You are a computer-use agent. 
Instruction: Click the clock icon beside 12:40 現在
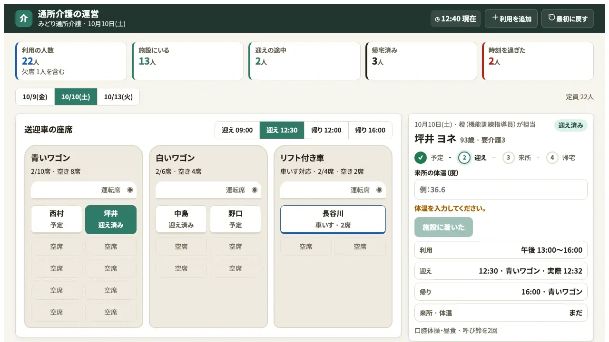pos(437,19)
